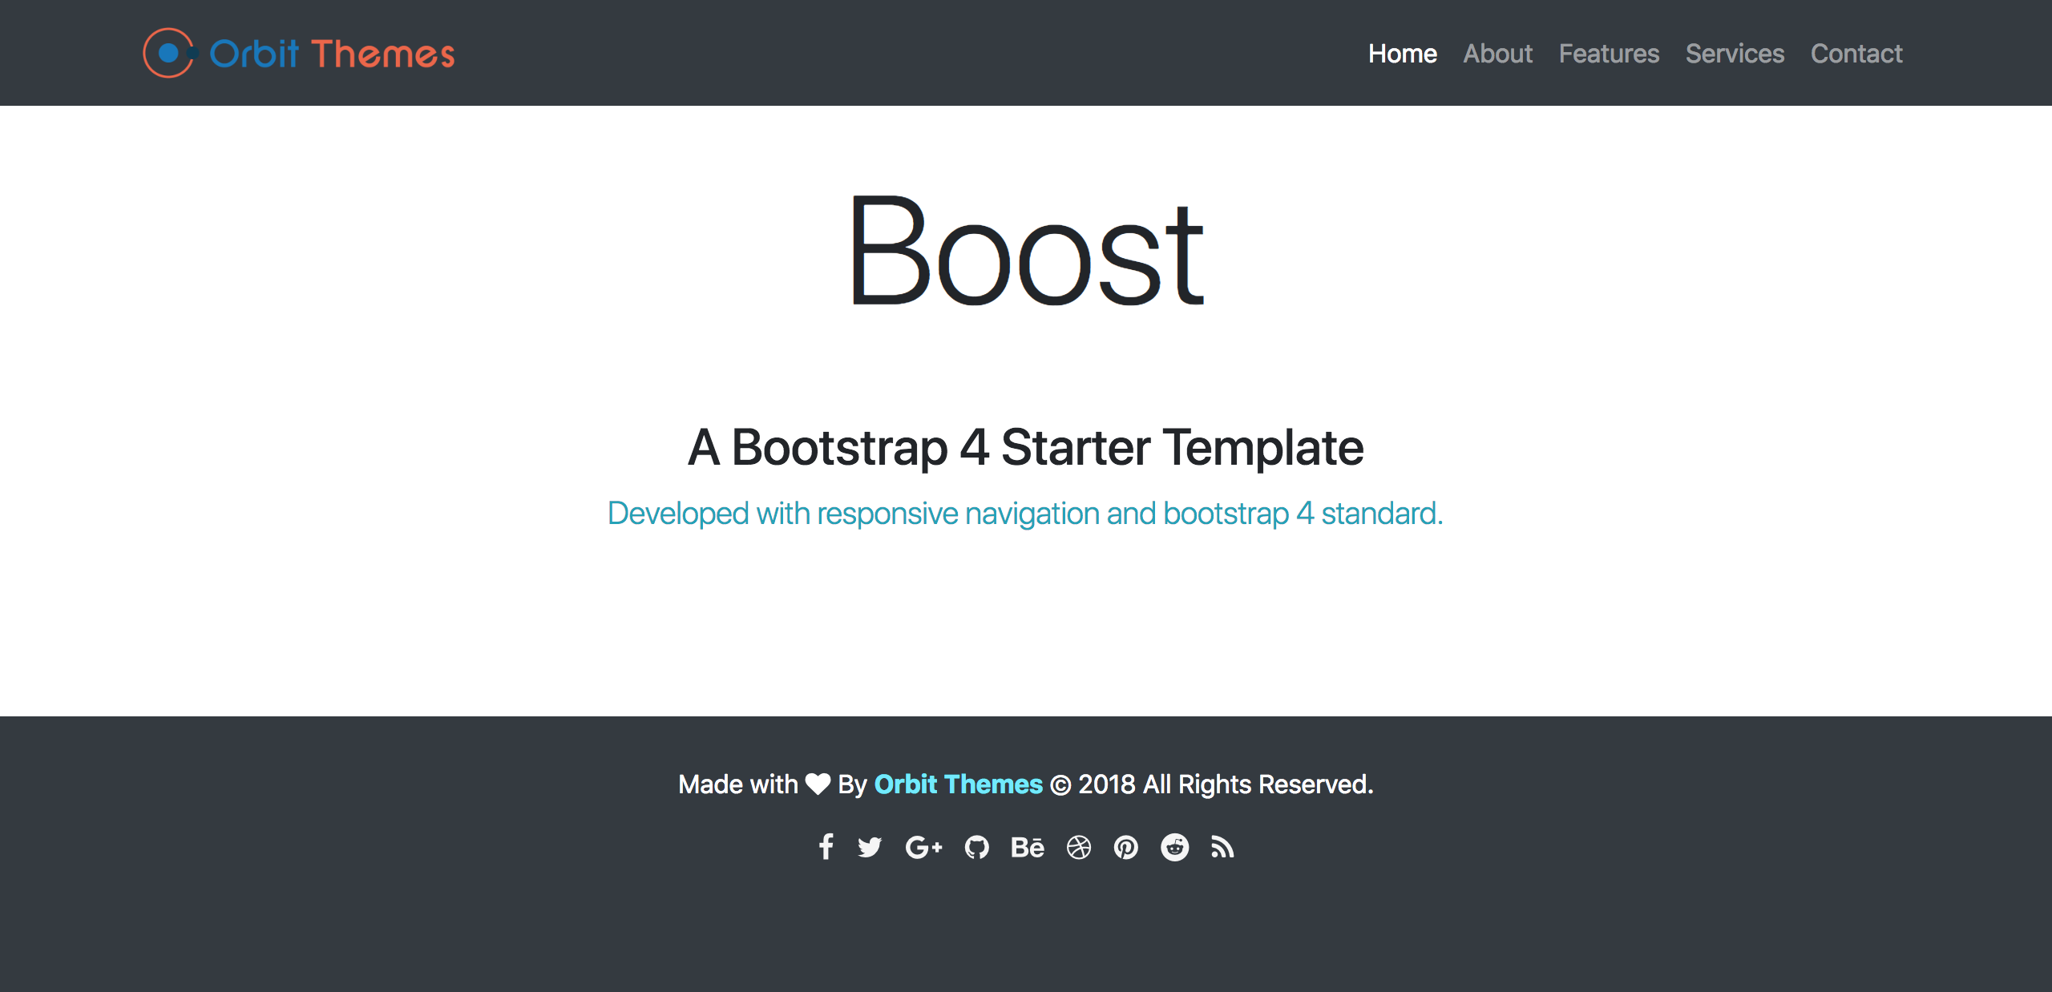Screen dimensions: 2052x992
Task: Open the Reddit icon link
Action: tap(1175, 847)
